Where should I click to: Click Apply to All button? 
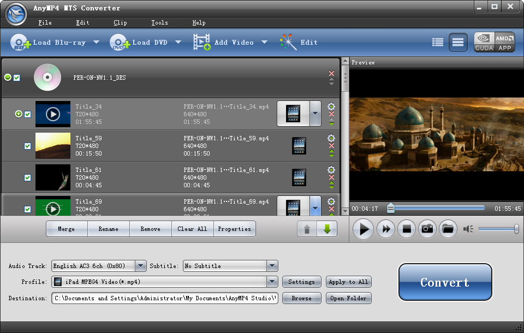pos(348,282)
